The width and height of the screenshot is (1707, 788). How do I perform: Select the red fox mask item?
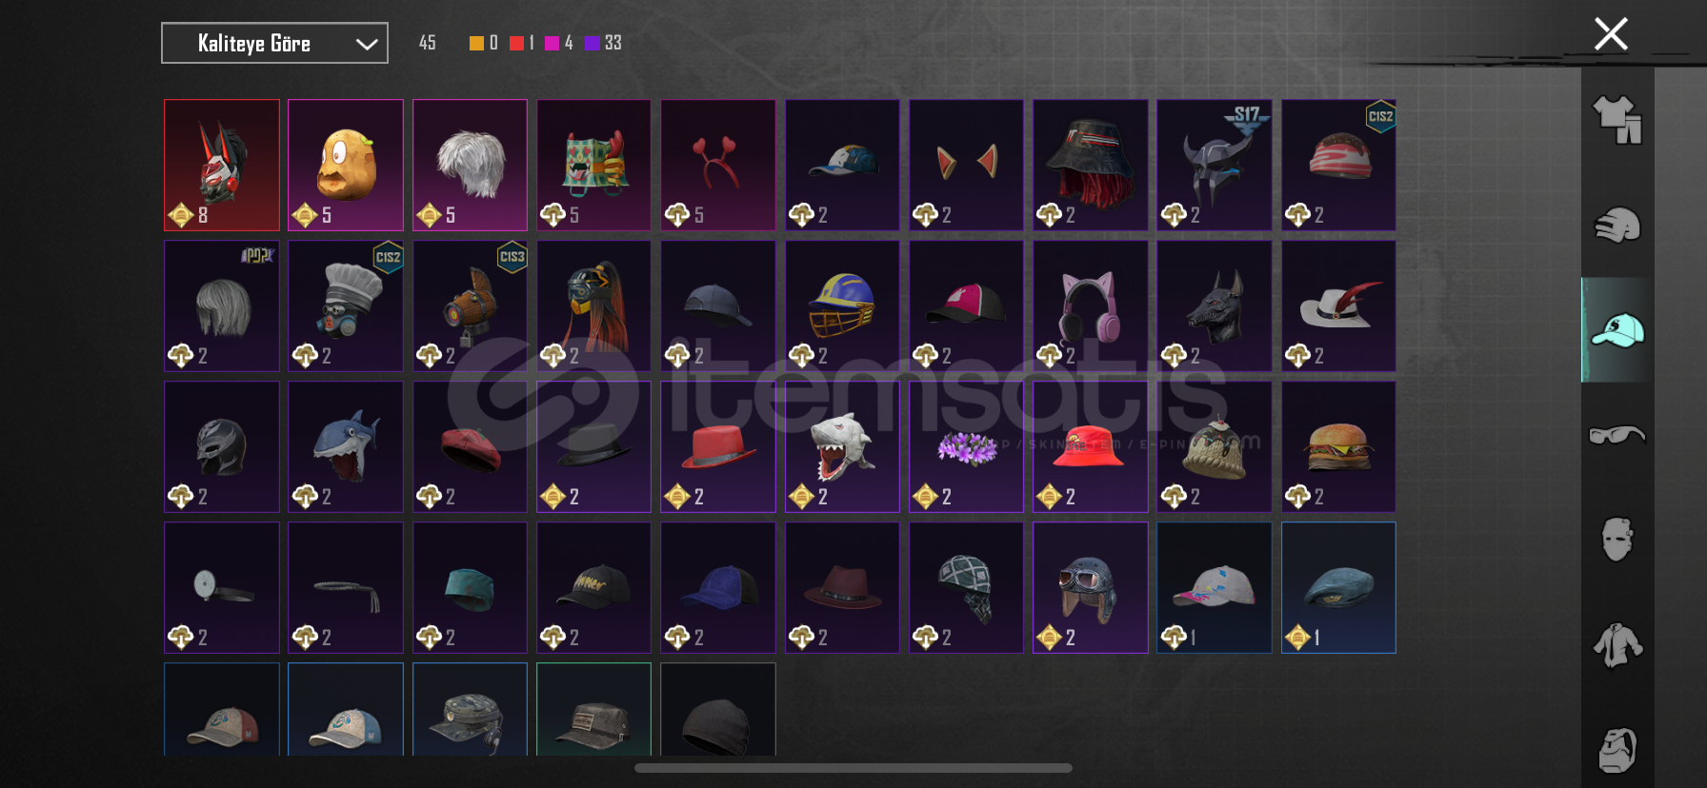coord(222,165)
